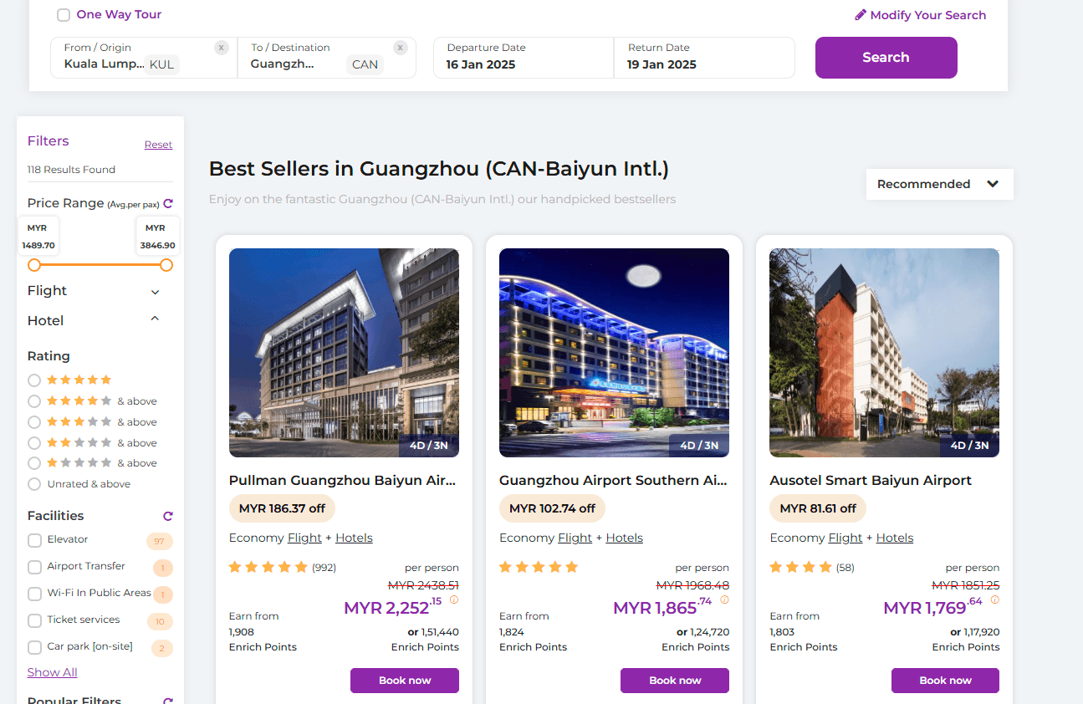The image size is (1083, 704).
Task: Enable the One Way Tour checkbox
Action: coord(64,15)
